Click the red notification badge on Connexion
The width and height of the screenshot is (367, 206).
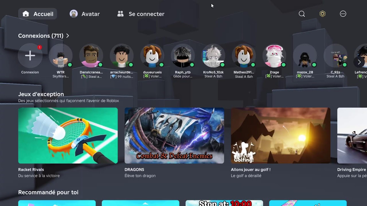(40, 47)
